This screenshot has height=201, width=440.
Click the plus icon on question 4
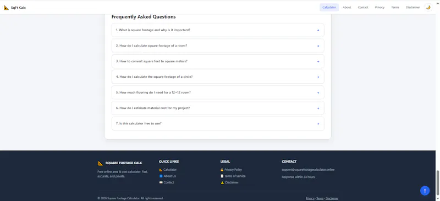click(x=318, y=77)
